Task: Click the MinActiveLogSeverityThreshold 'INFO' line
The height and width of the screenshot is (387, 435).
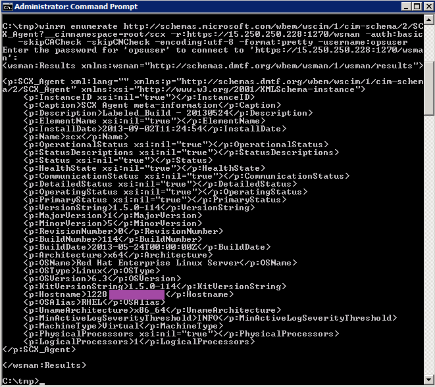Action: click(210, 318)
